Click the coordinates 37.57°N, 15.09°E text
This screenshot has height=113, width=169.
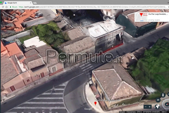[x=154, y=20]
